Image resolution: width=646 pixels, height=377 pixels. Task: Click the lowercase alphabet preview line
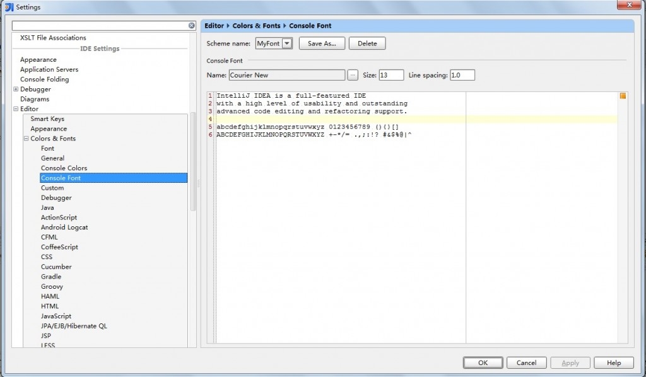coord(307,127)
